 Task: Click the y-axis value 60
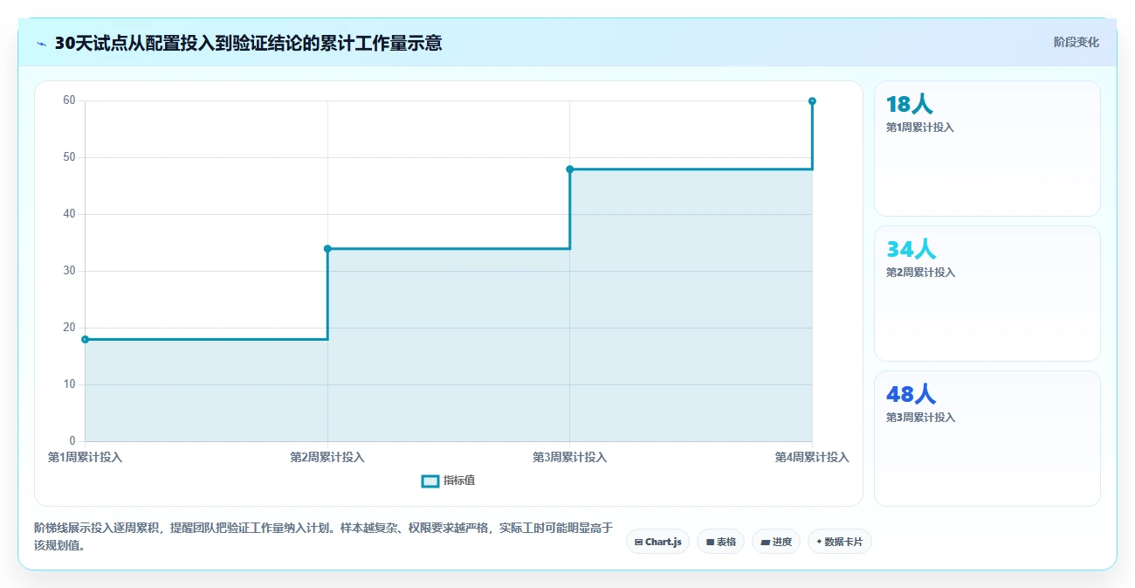tap(69, 100)
